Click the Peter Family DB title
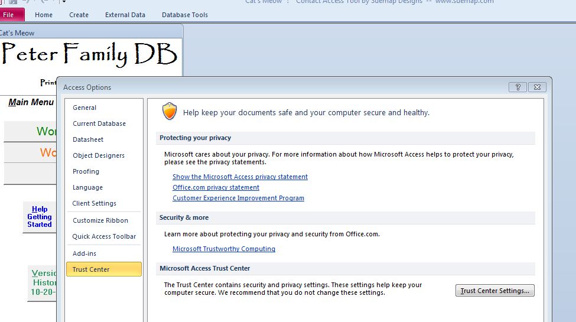The image size is (576, 322). tap(89, 54)
